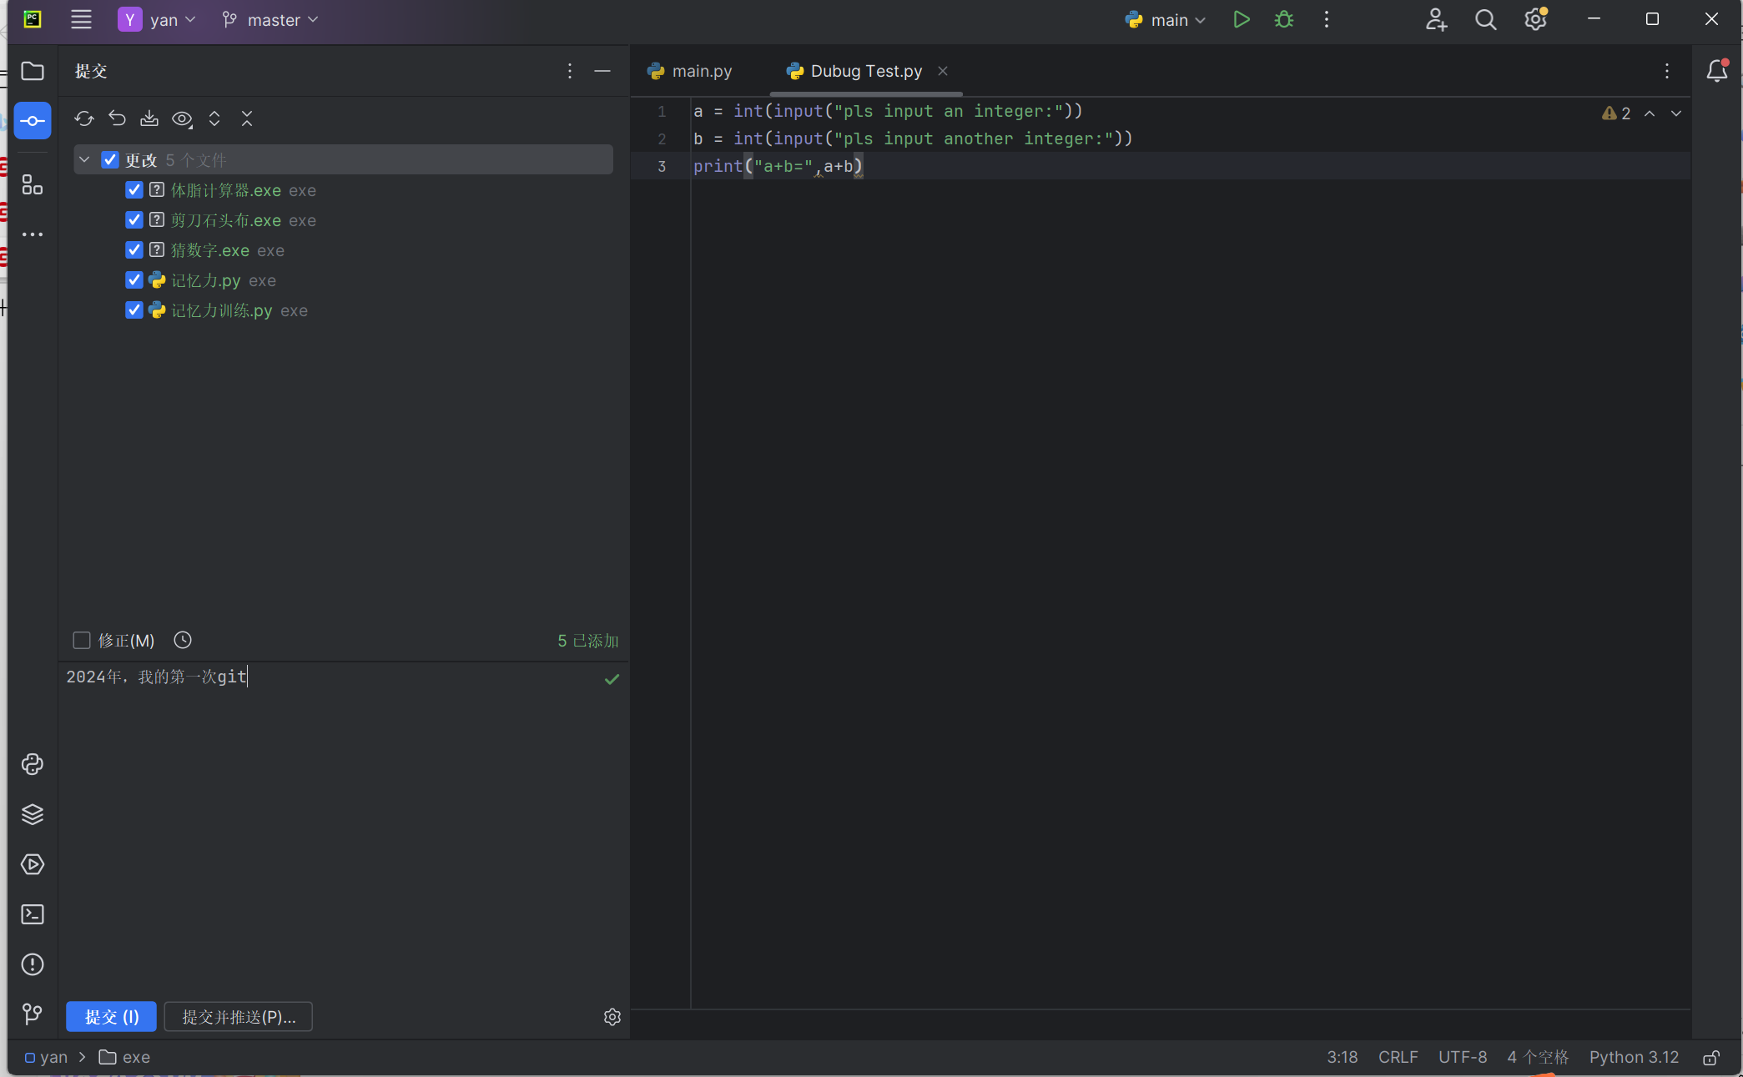The width and height of the screenshot is (1743, 1077).
Task: Collapse the 更改 changes tree node
Action: 84,159
